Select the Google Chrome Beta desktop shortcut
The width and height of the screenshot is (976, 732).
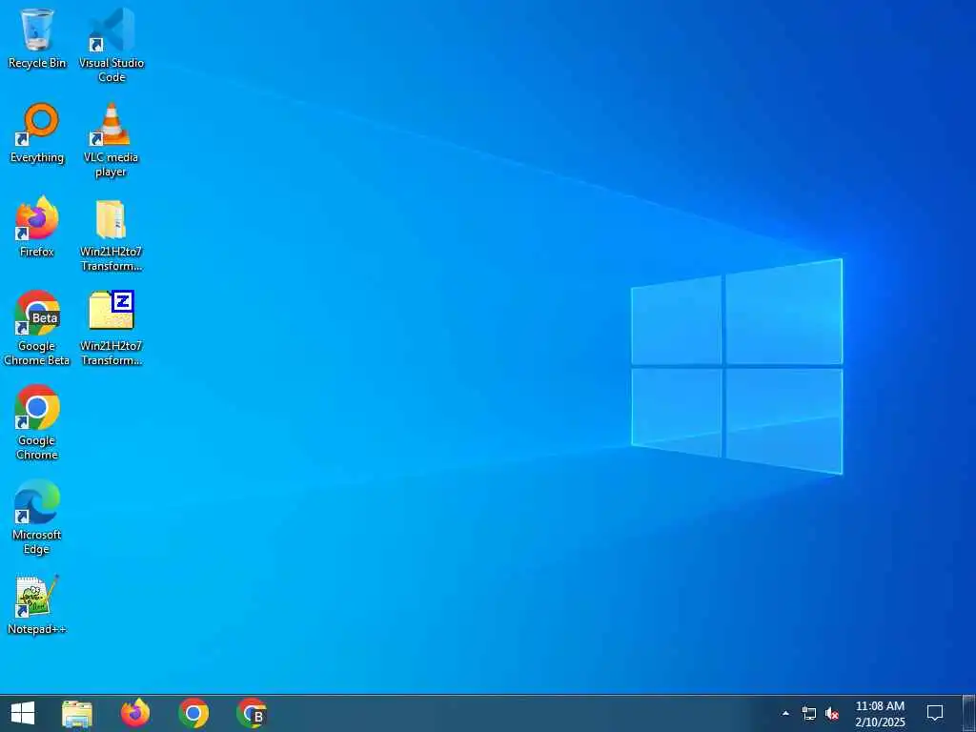[x=37, y=328]
